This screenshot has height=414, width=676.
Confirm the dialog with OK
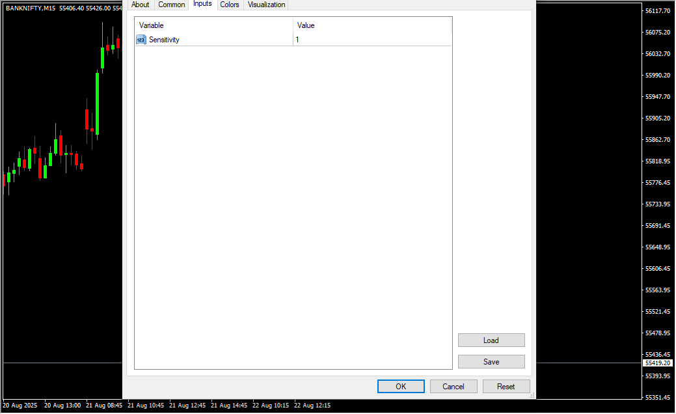pyautogui.click(x=401, y=387)
